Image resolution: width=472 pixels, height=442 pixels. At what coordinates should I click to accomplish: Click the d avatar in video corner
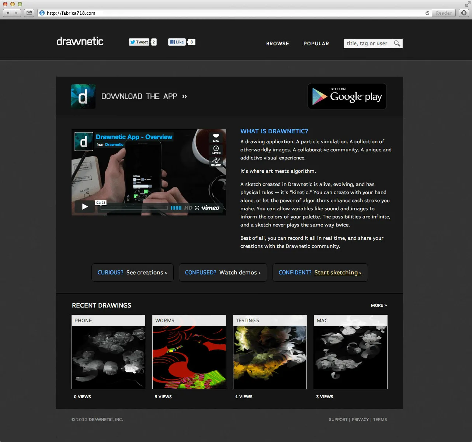pos(84,141)
